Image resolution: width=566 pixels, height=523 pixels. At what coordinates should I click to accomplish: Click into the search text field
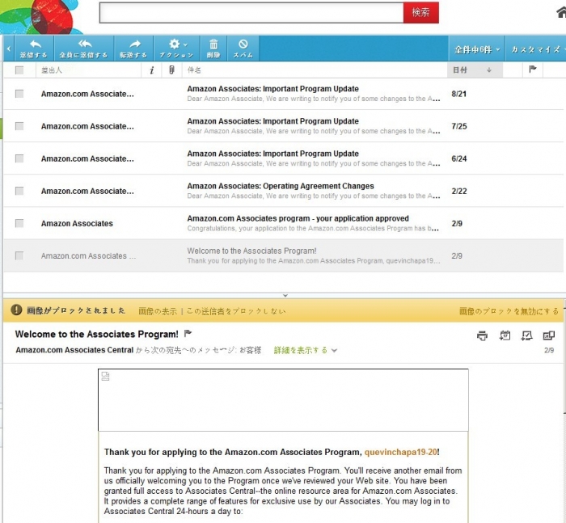click(x=251, y=13)
